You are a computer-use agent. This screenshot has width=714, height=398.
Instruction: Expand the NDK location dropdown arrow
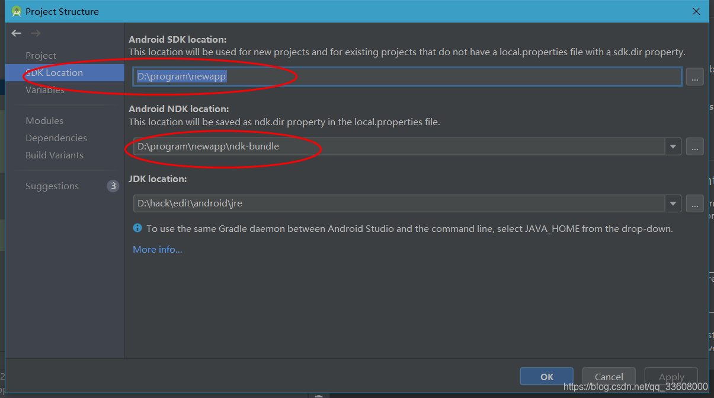coord(673,146)
